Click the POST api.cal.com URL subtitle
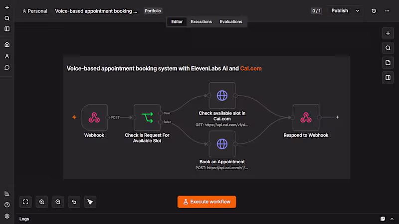The image size is (399, 224). pyautogui.click(x=221, y=168)
